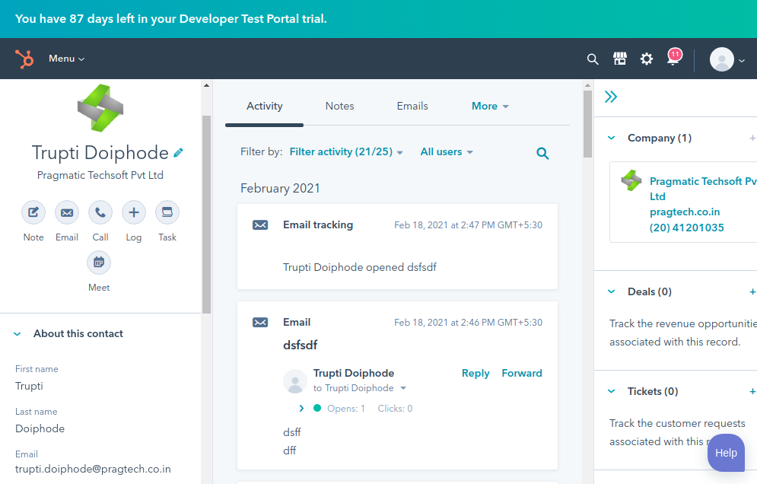Click the email subject dsfsdf
The width and height of the screenshot is (757, 484).
301,345
